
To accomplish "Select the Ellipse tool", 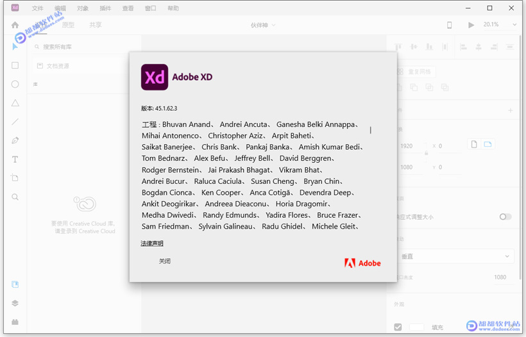I will click(x=15, y=84).
